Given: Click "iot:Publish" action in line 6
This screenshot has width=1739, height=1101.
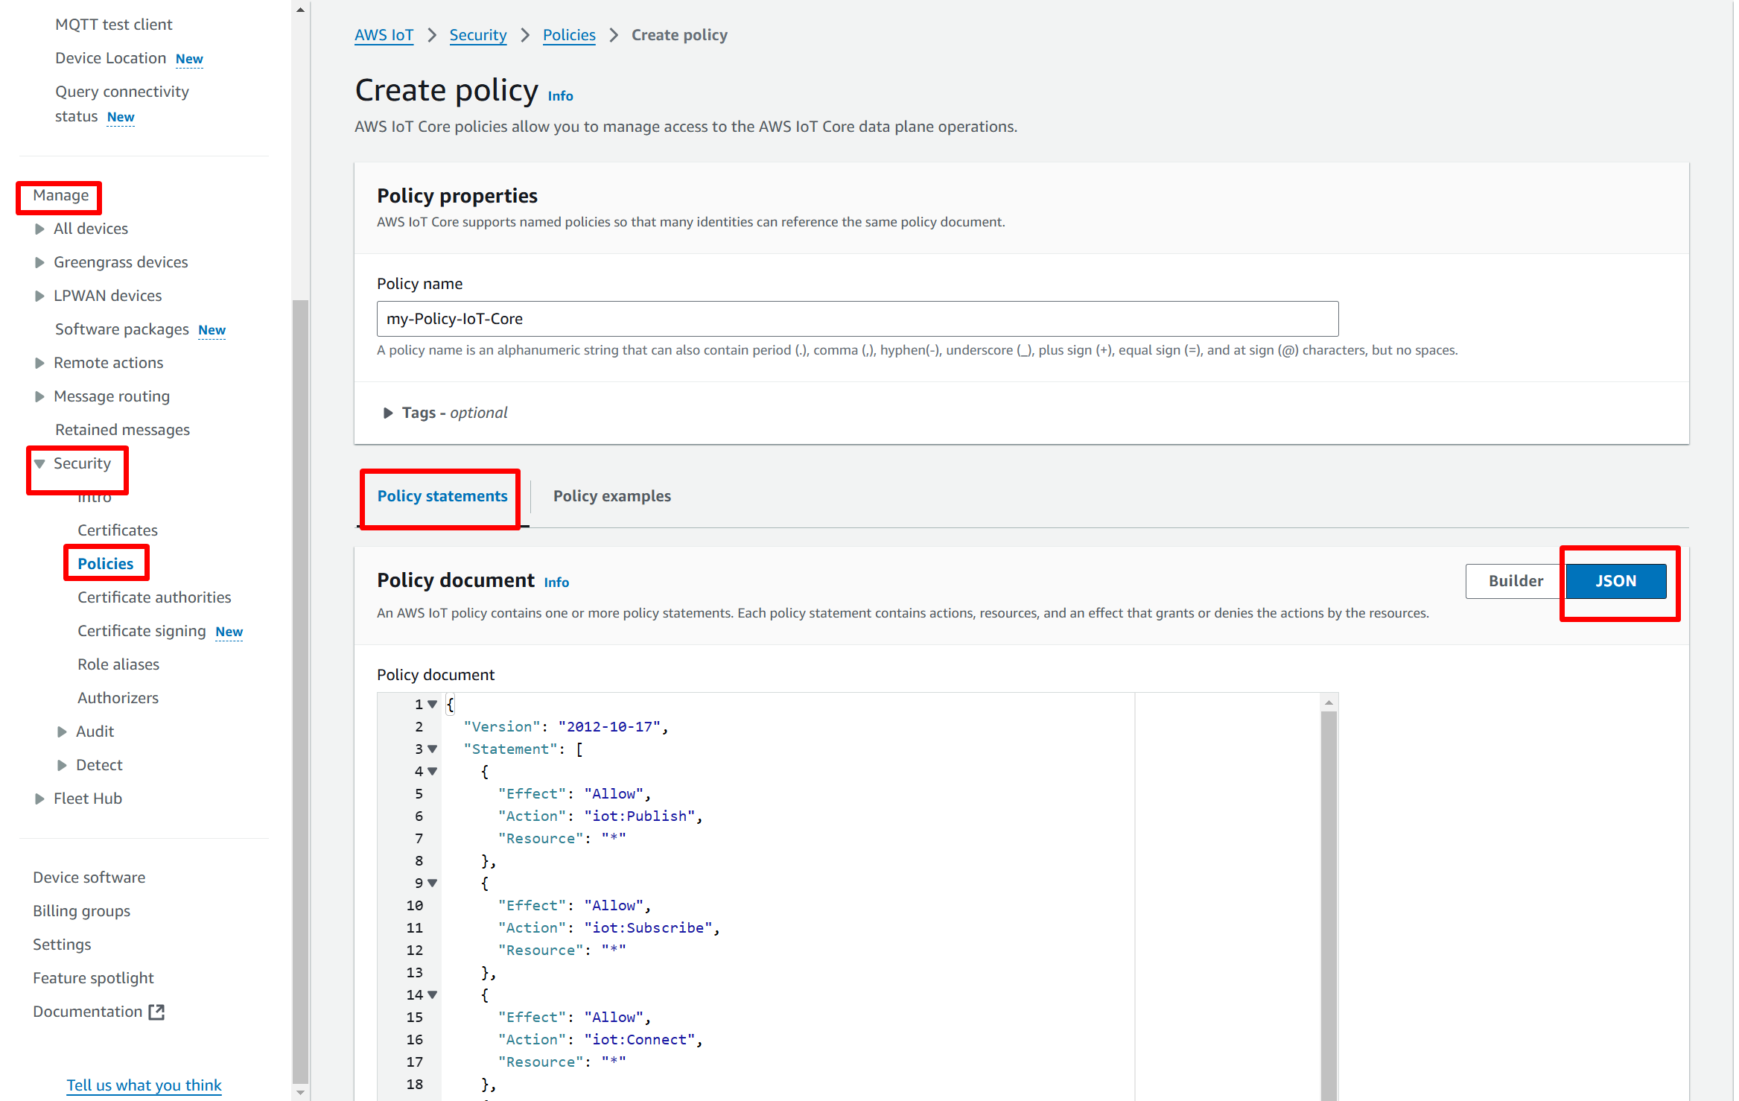Looking at the screenshot, I should click(640, 816).
